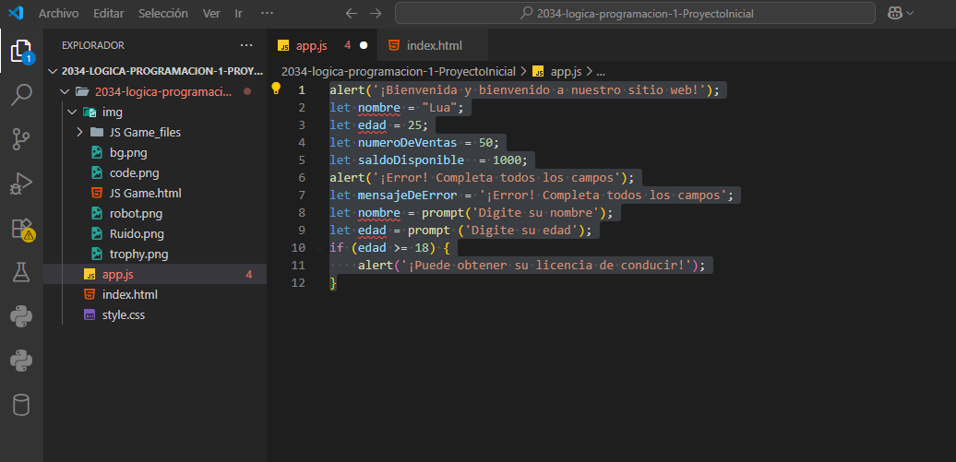Click the EXPLORADOR panel title
956x462 pixels.
point(93,45)
